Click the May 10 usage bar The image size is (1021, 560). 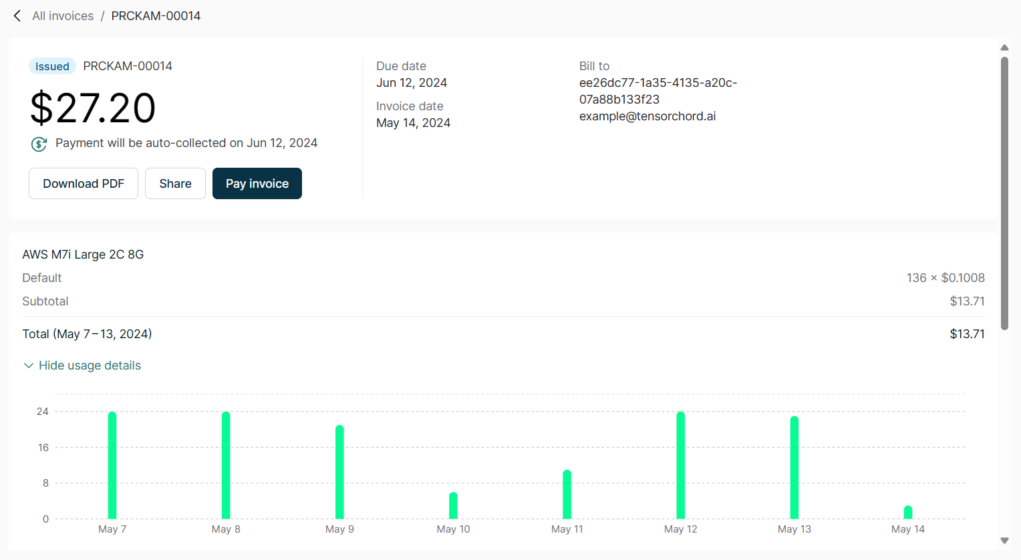pos(453,506)
